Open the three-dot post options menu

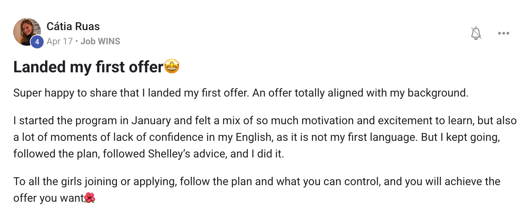pyautogui.click(x=503, y=33)
